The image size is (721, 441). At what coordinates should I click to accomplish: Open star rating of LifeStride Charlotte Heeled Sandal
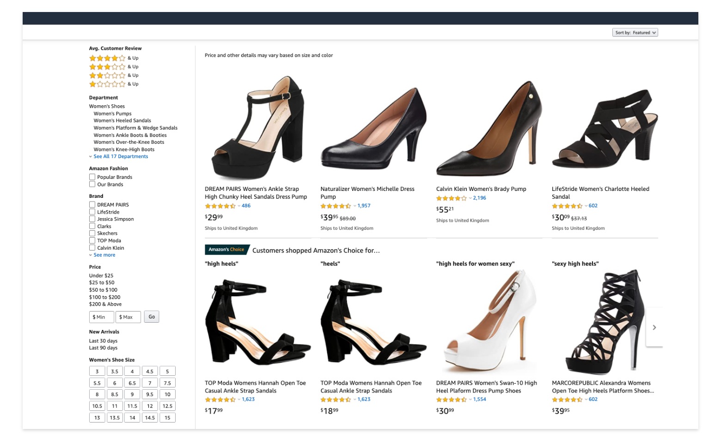coord(567,206)
